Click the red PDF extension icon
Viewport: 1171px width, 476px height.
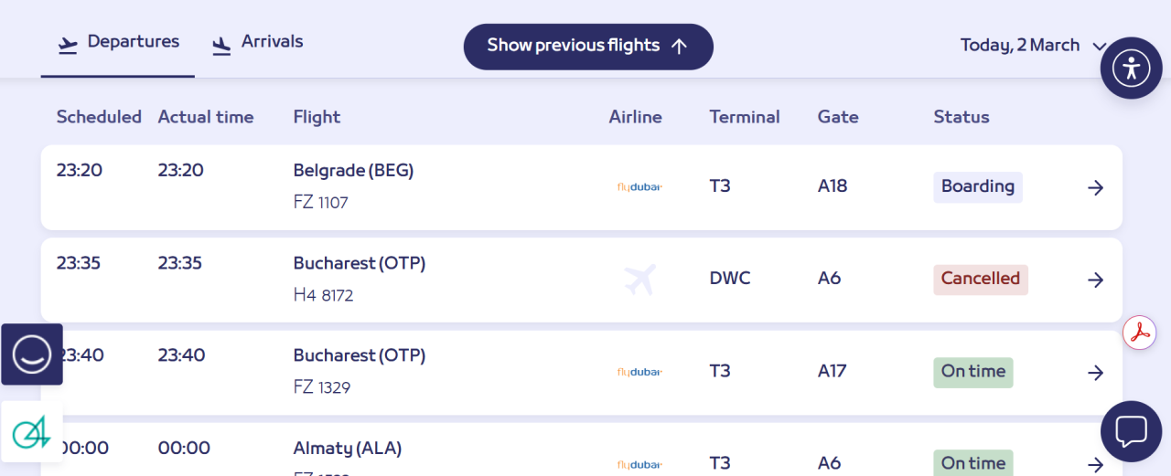(1140, 333)
